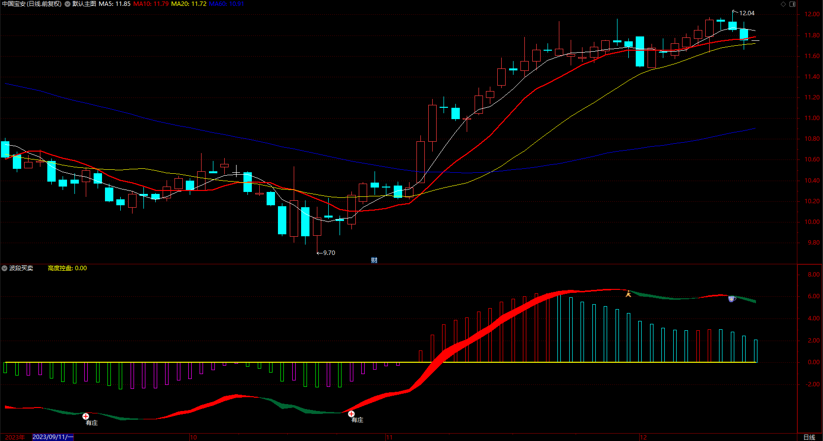Click the -2.00 indicator axis label

(813, 384)
